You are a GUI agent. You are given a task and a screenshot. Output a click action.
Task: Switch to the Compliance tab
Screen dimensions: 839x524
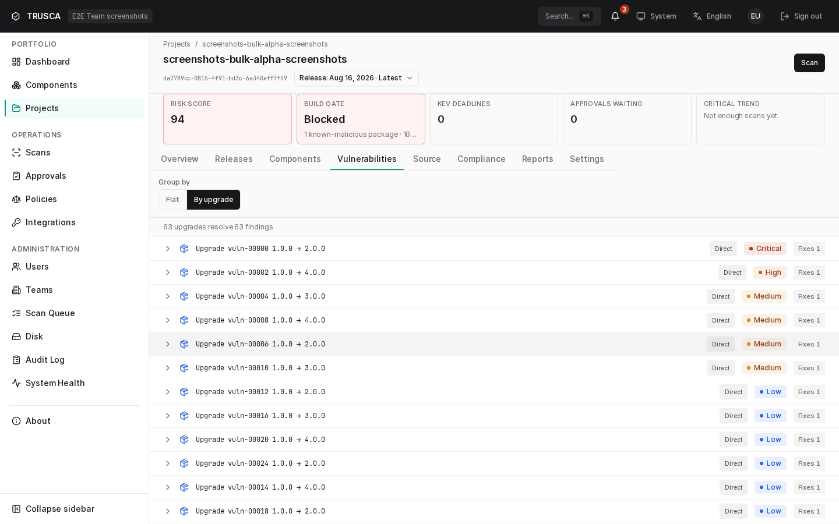[x=481, y=159]
